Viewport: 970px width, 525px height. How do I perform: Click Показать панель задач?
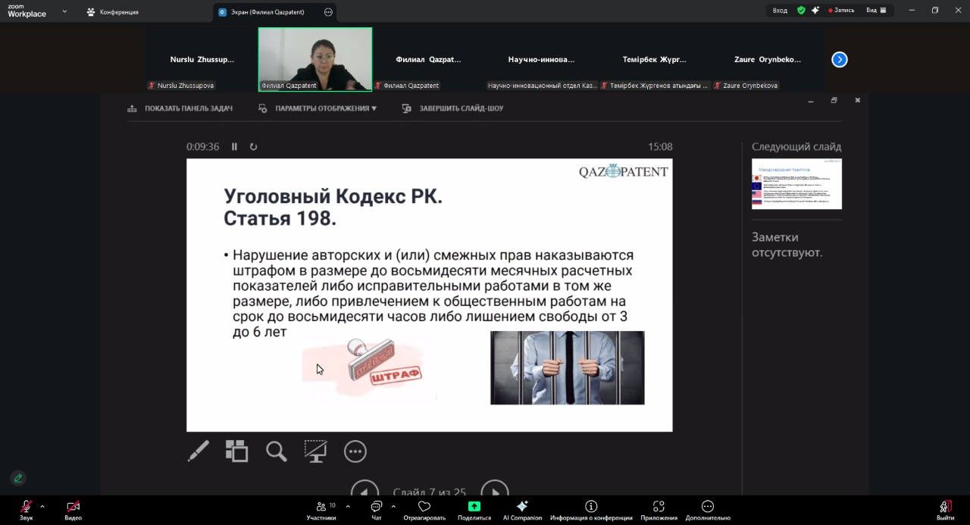(x=180, y=108)
